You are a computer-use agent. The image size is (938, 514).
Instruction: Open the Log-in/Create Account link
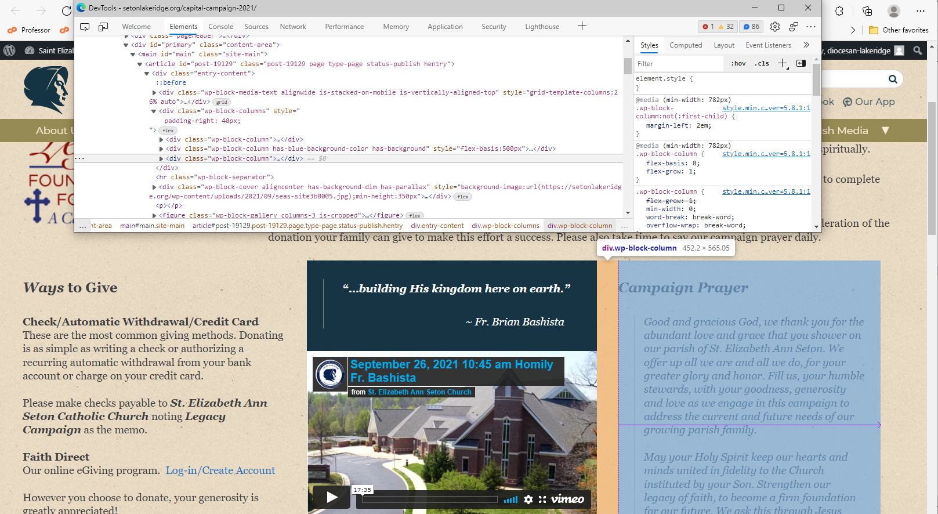coord(220,470)
